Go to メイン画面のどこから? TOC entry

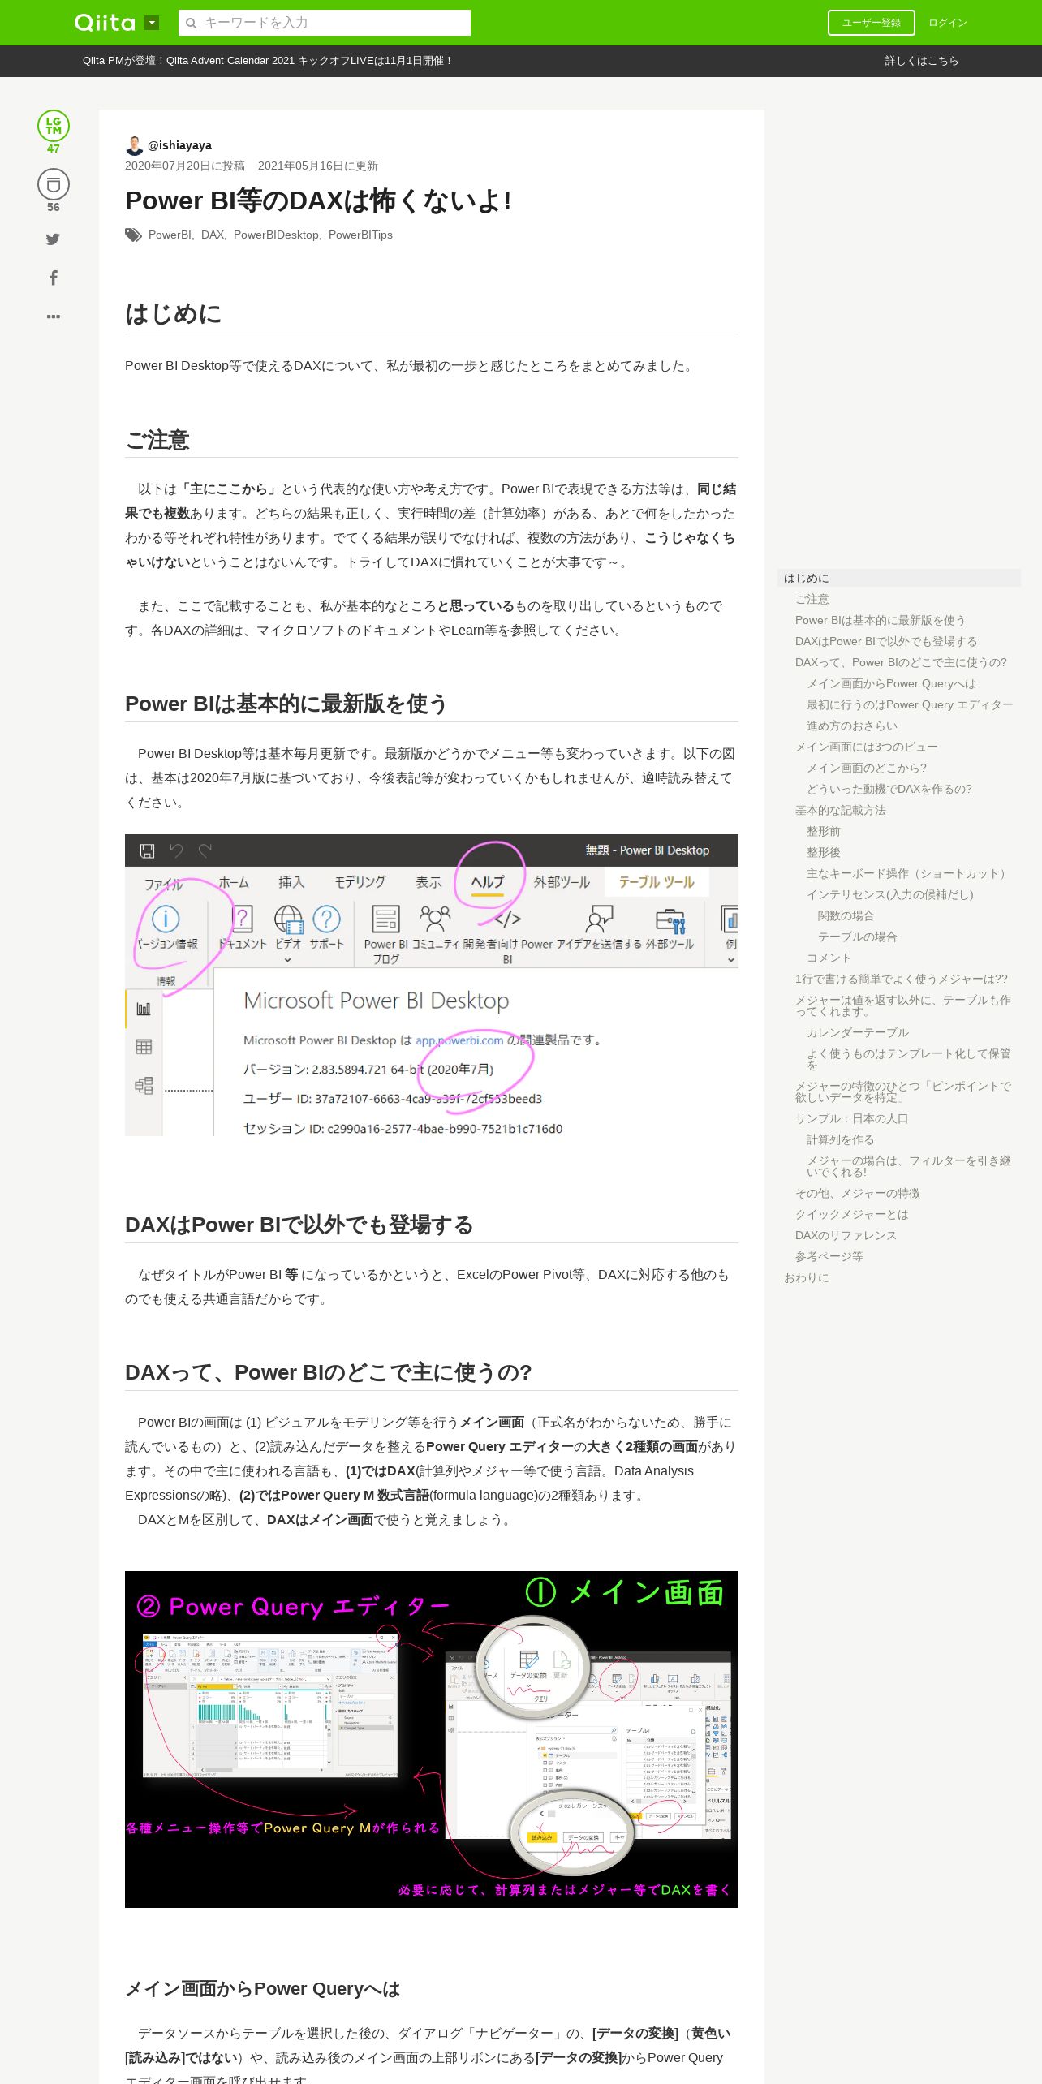(867, 768)
